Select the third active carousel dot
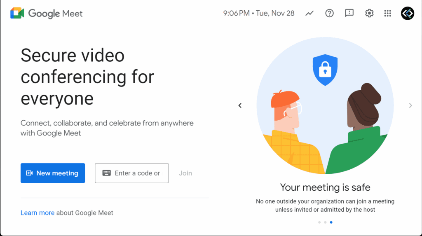422x236 pixels. (331, 222)
